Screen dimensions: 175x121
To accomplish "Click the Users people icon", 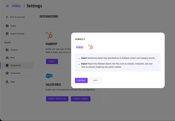I will pos(7,57).
